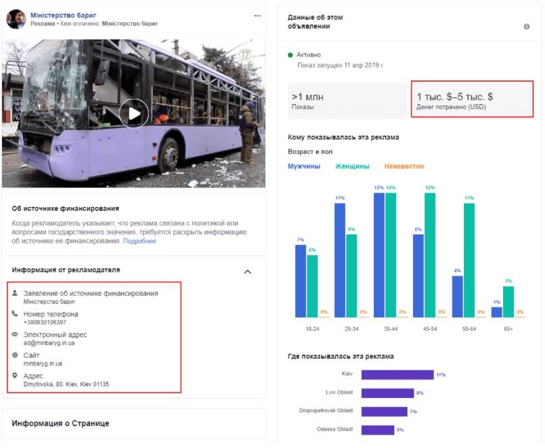Open the three-dot options menu on ad
This screenshot has width=545, height=448.
(257, 16)
